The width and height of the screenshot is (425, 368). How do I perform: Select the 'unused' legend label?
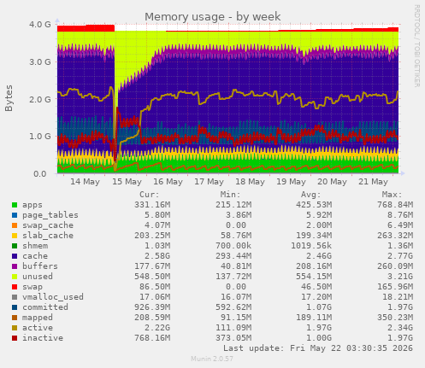[38, 277]
